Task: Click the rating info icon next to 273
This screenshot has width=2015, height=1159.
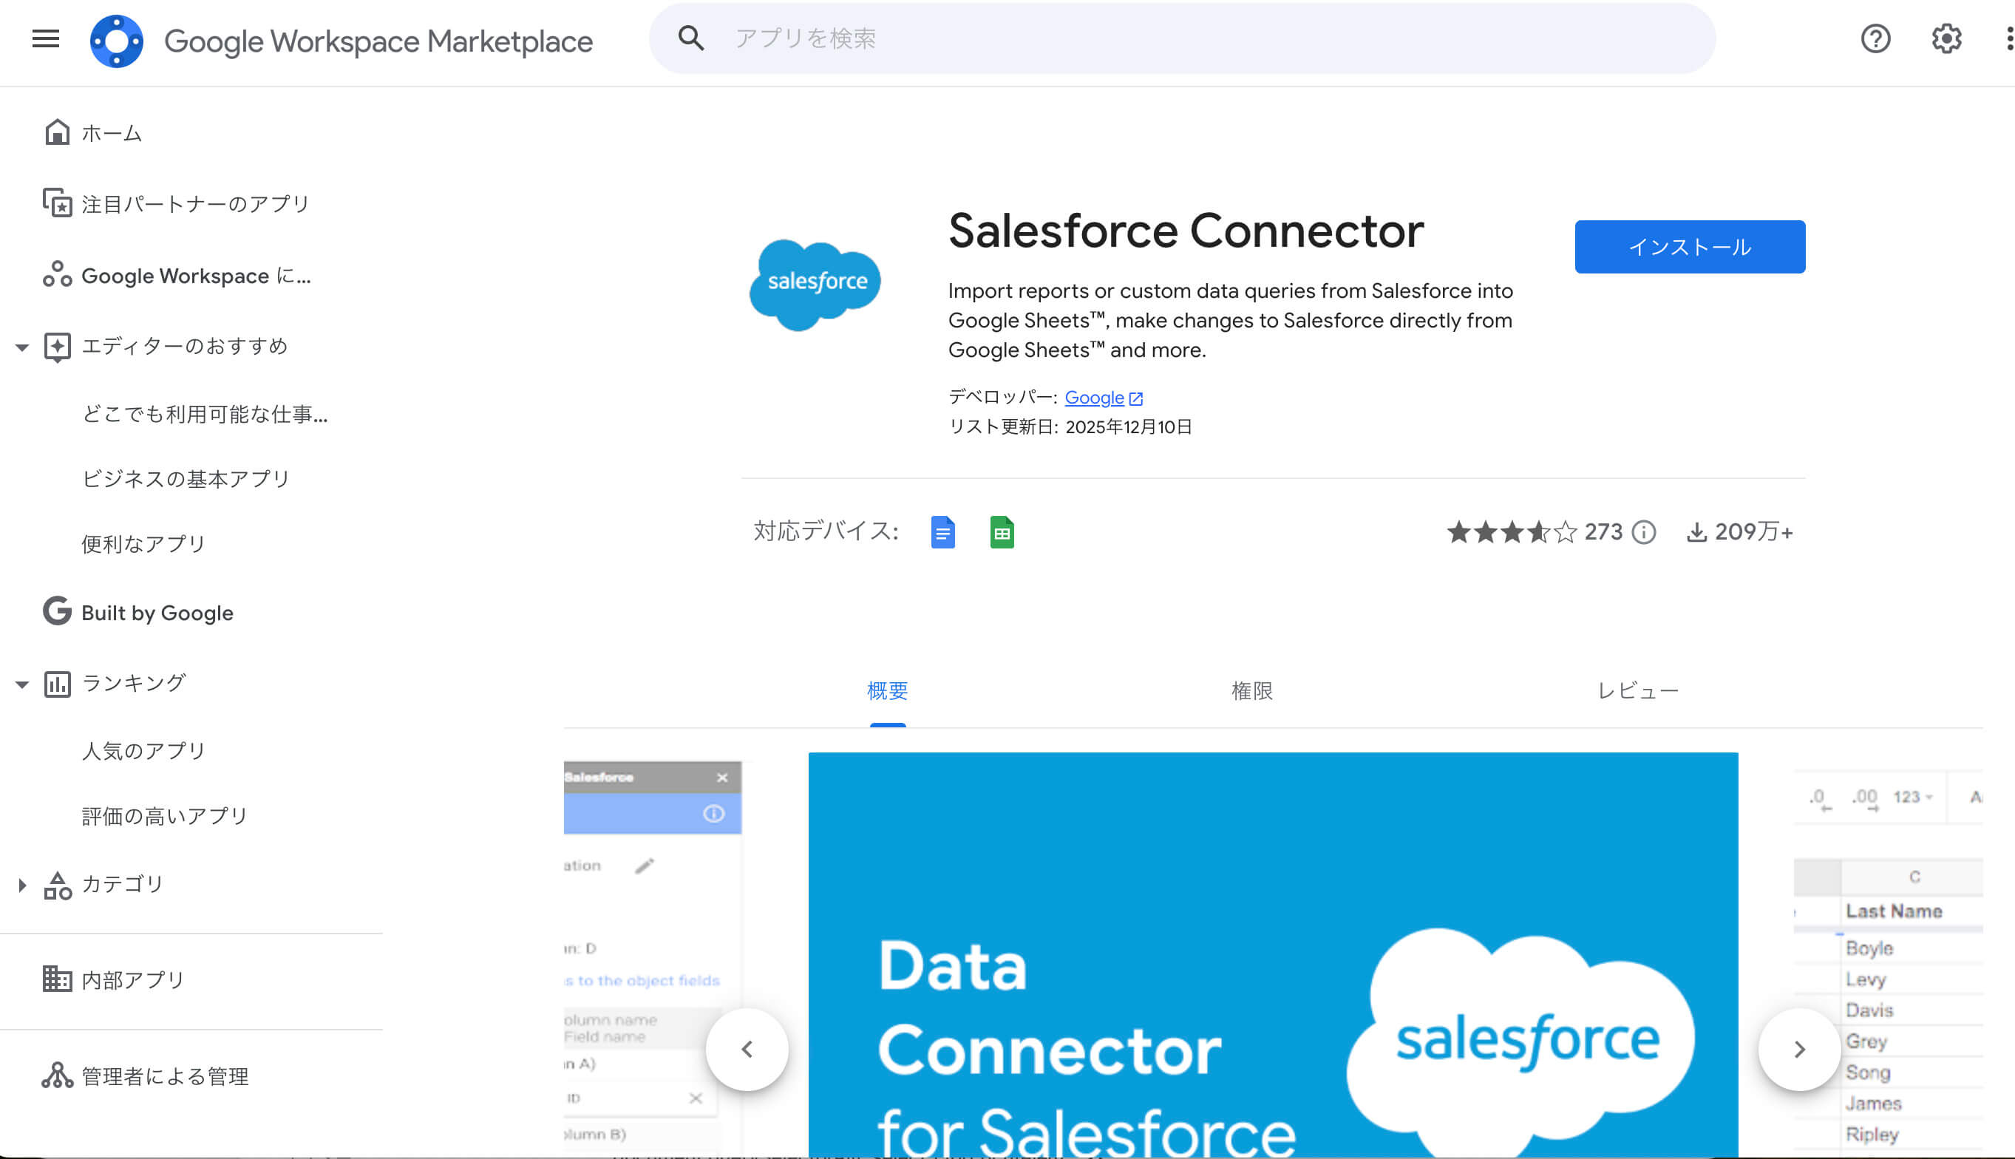Action: pyautogui.click(x=1644, y=532)
